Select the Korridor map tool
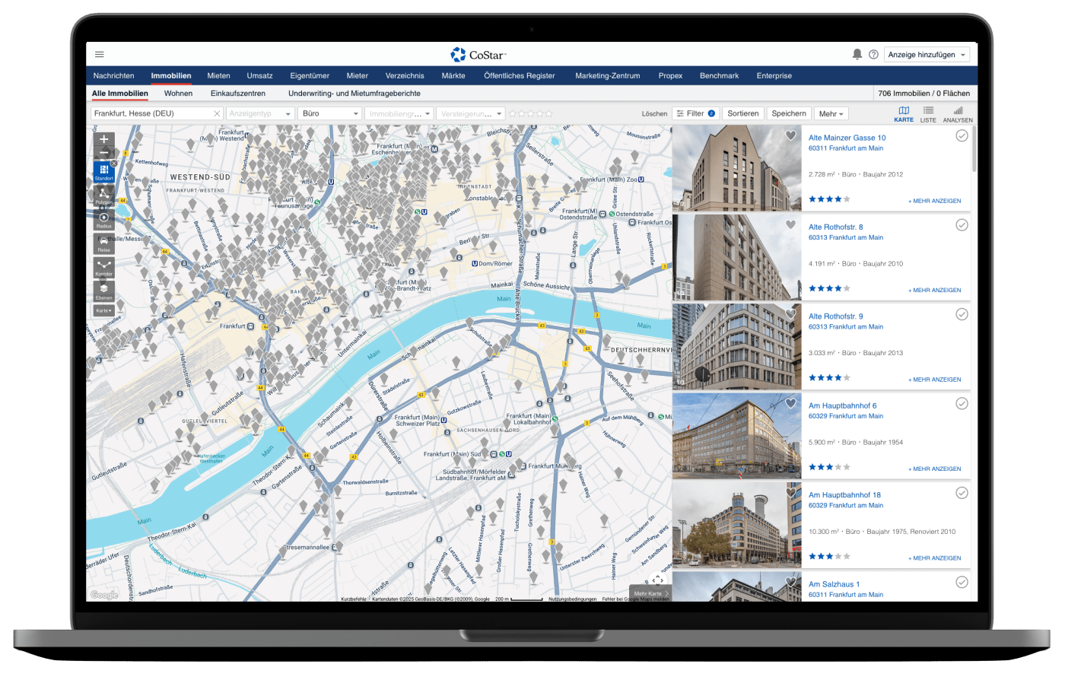This screenshot has width=1065, height=680. pyautogui.click(x=104, y=267)
